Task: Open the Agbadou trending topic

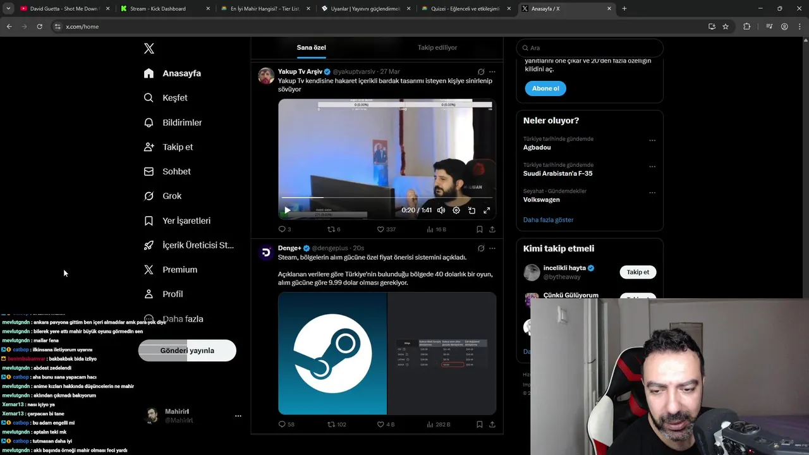Action: click(537, 147)
